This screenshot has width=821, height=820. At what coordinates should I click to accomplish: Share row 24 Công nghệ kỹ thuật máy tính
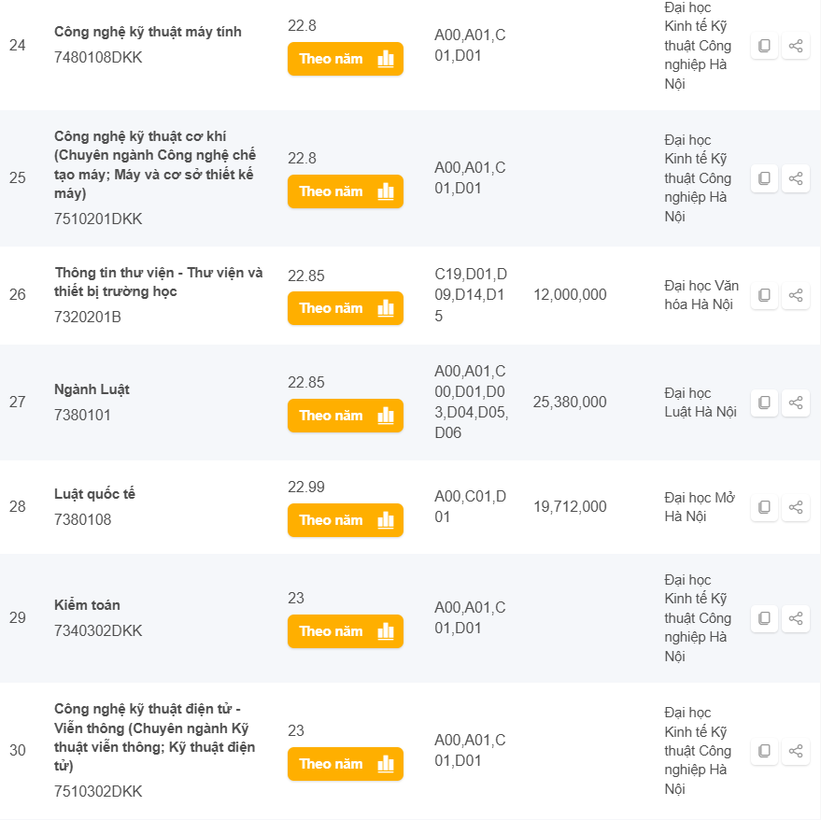(x=796, y=46)
